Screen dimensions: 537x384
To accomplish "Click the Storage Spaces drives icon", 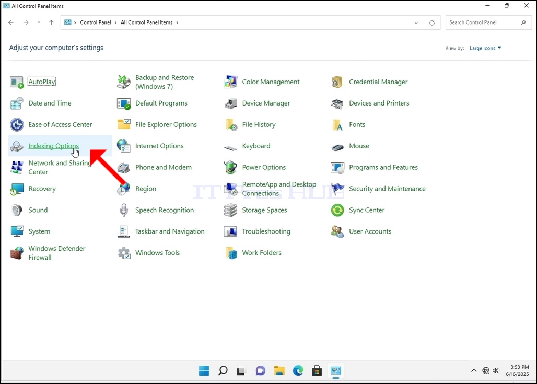I will pos(230,210).
